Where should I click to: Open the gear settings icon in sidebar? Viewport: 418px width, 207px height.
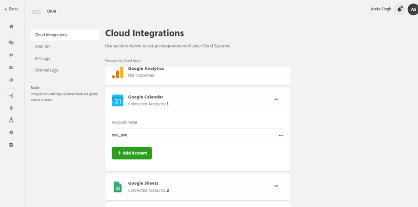coord(12,133)
